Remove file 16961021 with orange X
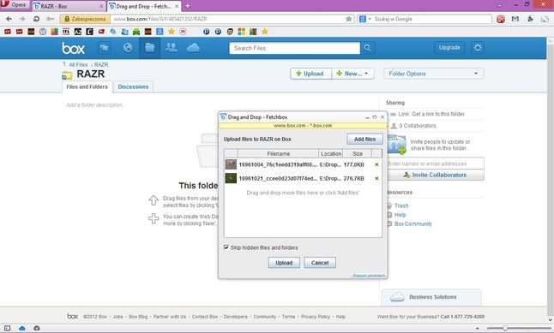The image size is (554, 333). 376,179
